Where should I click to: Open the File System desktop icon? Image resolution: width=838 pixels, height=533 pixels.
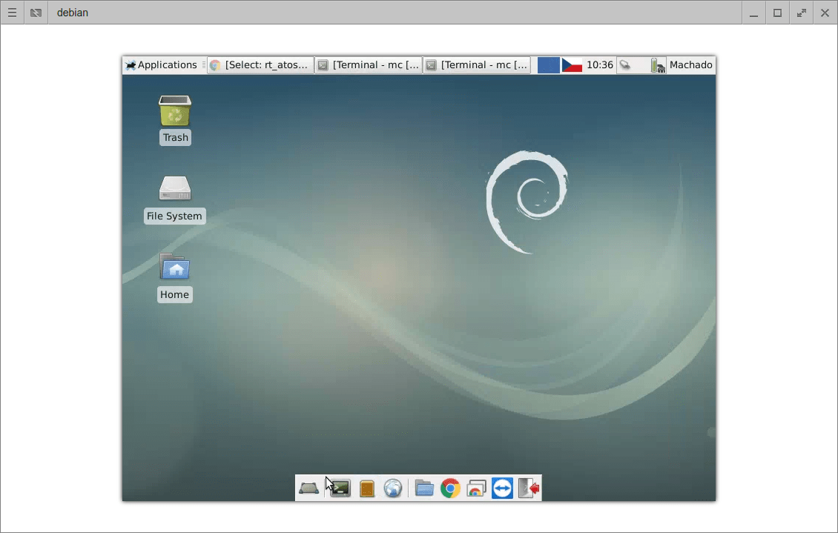[175, 199]
